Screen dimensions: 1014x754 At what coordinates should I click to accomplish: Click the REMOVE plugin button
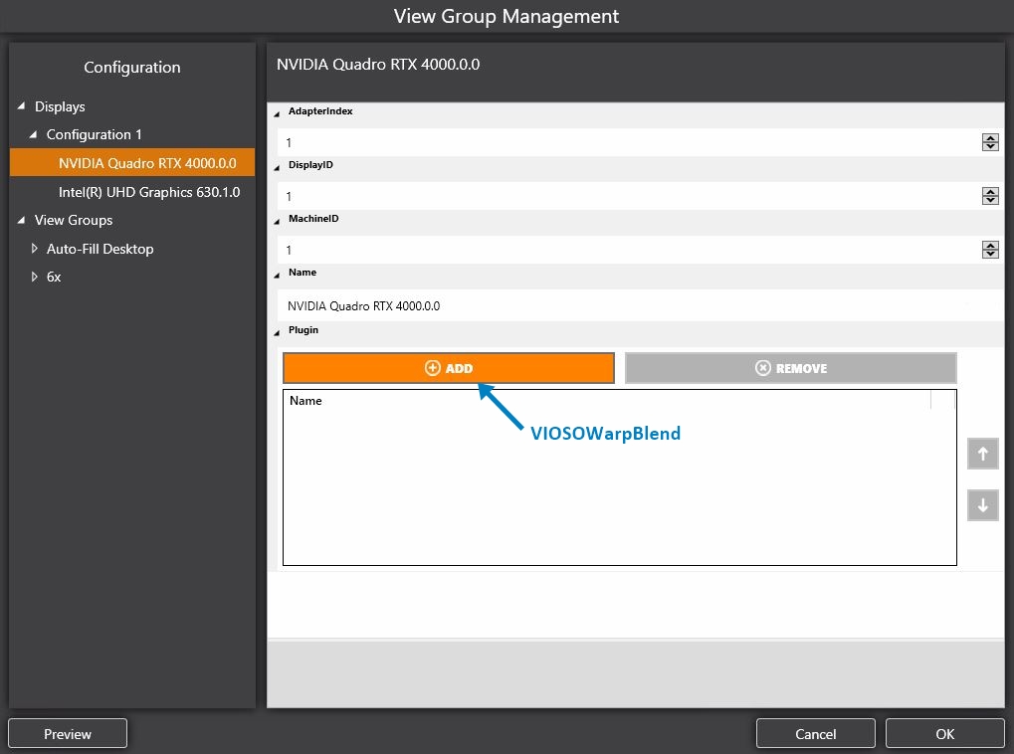coord(790,368)
